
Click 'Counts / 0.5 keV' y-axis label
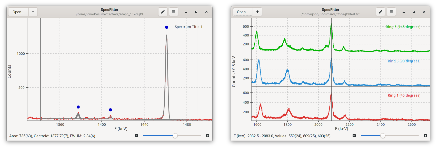click(x=234, y=71)
